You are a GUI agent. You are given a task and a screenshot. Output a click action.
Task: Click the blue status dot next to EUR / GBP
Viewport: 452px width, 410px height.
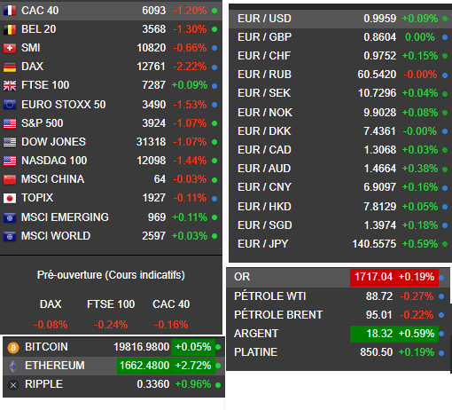click(445, 37)
